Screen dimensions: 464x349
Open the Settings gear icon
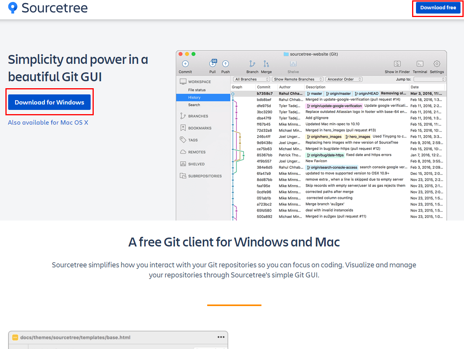point(437,63)
